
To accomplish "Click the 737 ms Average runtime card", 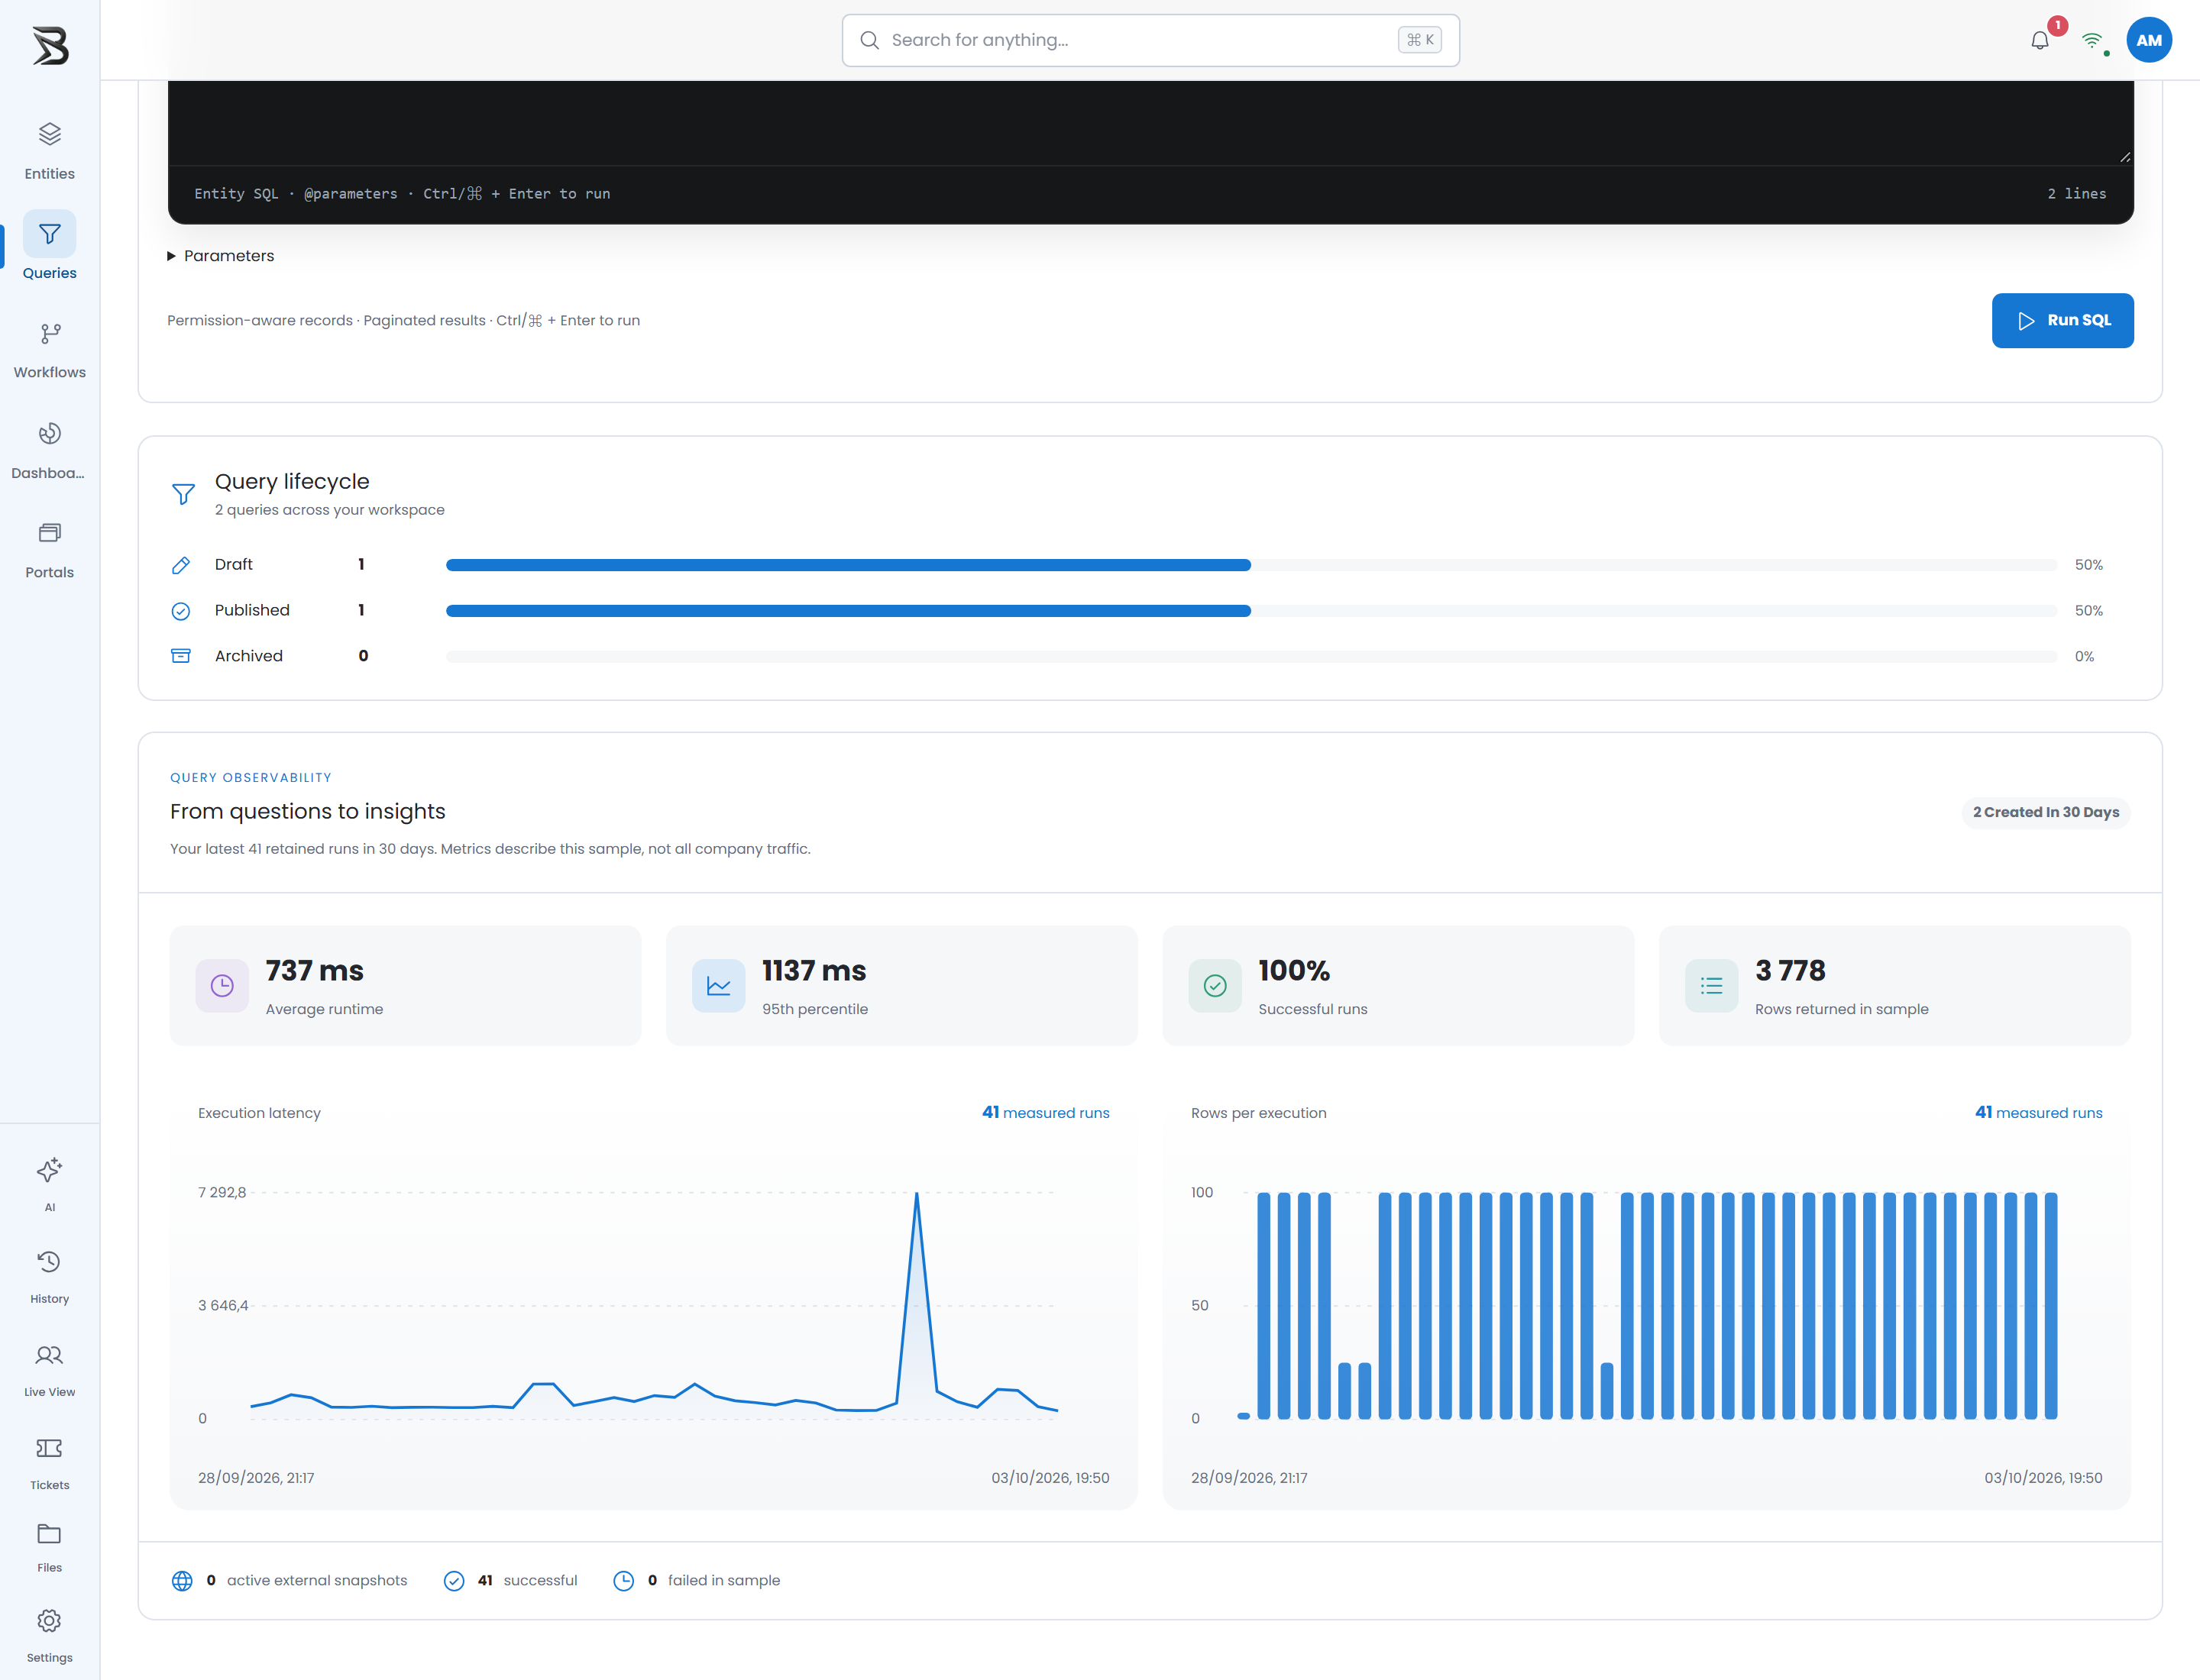I will pos(405,986).
